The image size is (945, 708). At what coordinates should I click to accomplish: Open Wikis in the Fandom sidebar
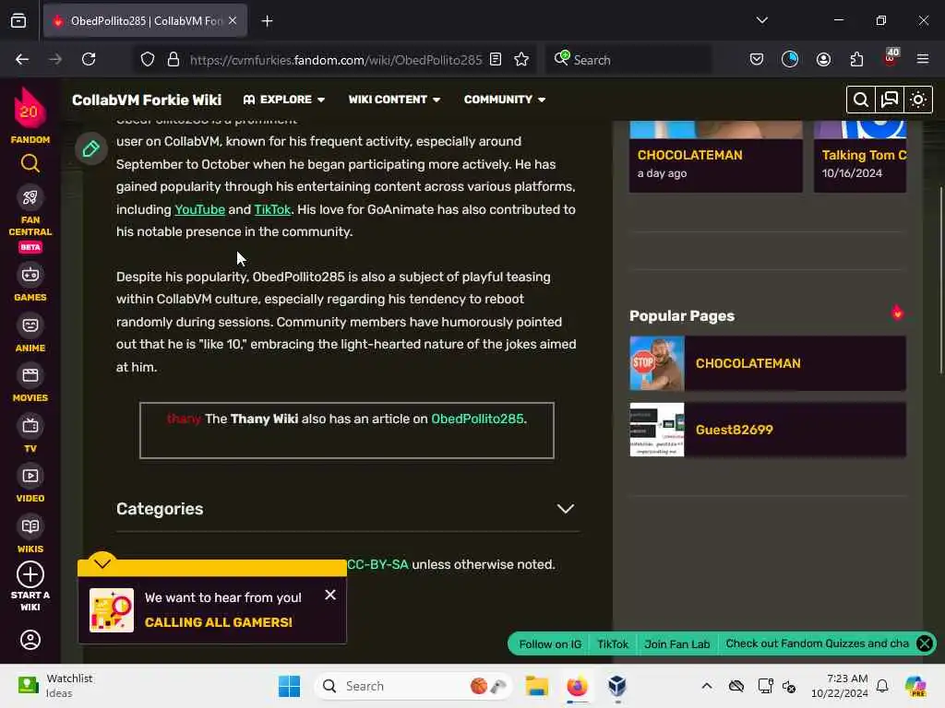tap(30, 534)
